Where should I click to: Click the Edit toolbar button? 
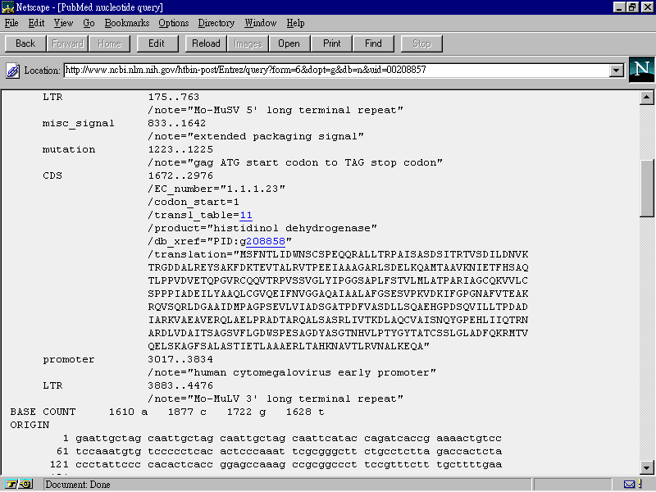coord(157,43)
